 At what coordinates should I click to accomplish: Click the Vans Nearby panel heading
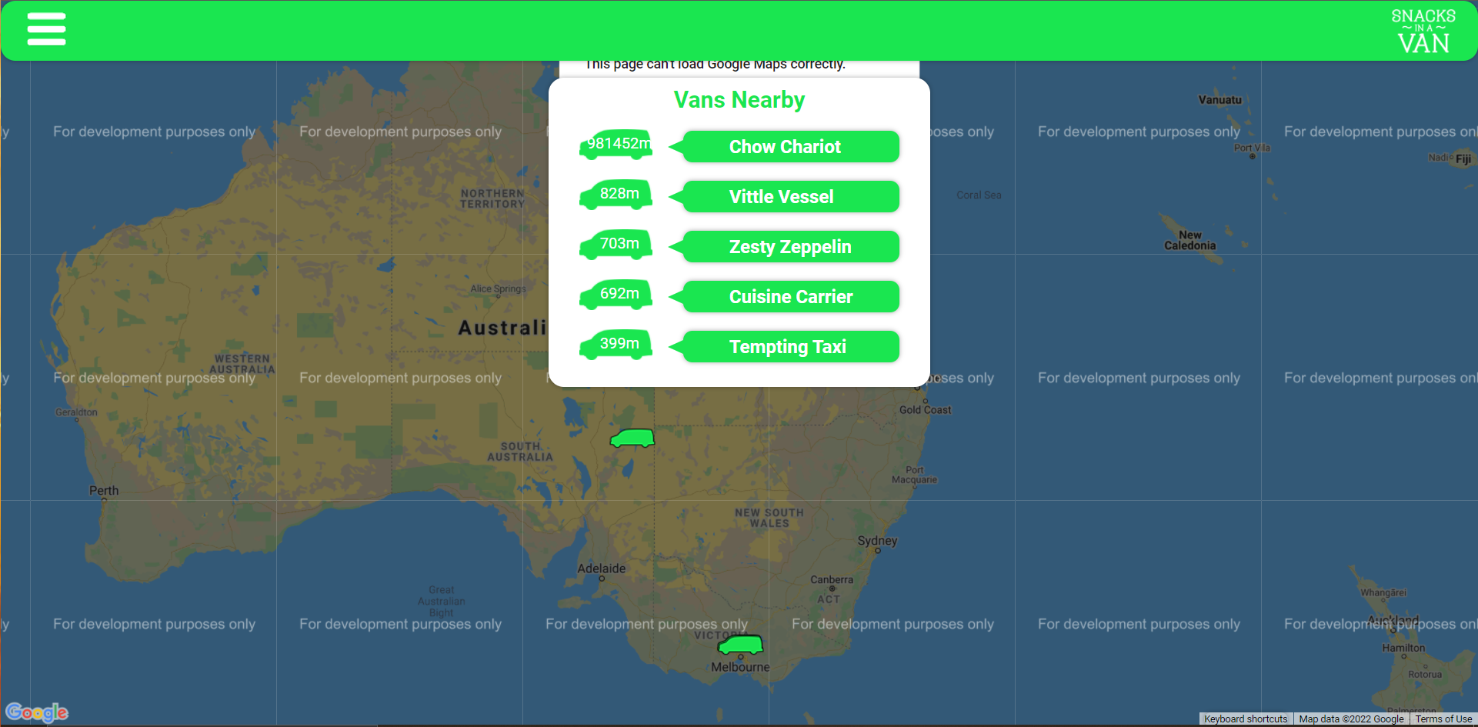[739, 99]
